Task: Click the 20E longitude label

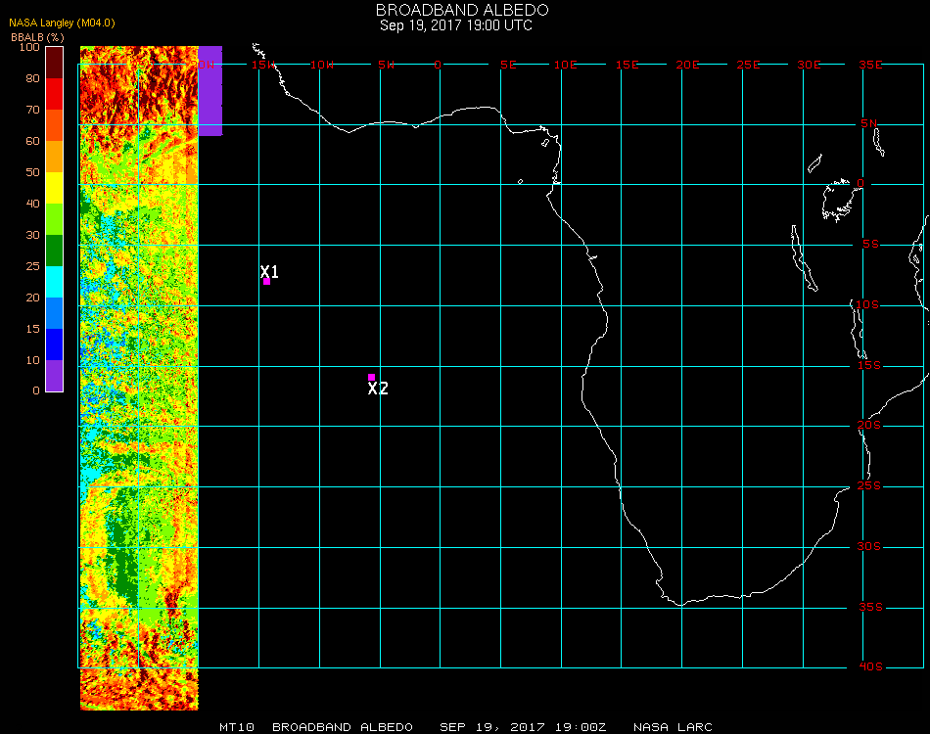Action: 688,65
